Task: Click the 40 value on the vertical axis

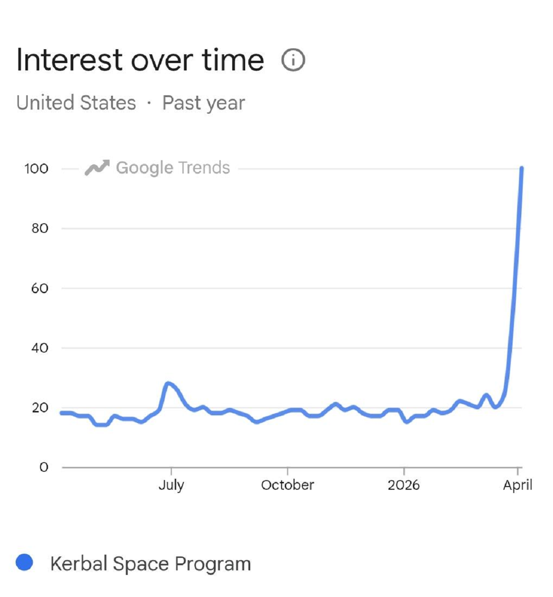Action: pos(40,348)
